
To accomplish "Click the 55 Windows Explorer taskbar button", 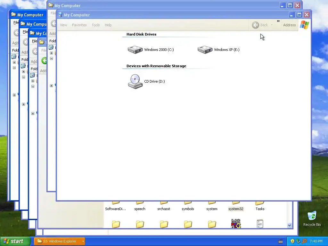I will [60, 241].
